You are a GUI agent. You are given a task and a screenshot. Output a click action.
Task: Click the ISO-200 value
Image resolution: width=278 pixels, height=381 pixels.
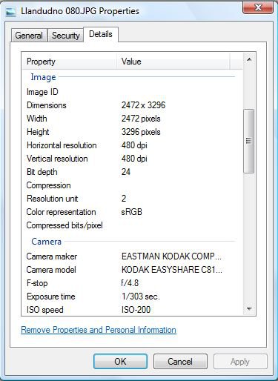(136, 310)
